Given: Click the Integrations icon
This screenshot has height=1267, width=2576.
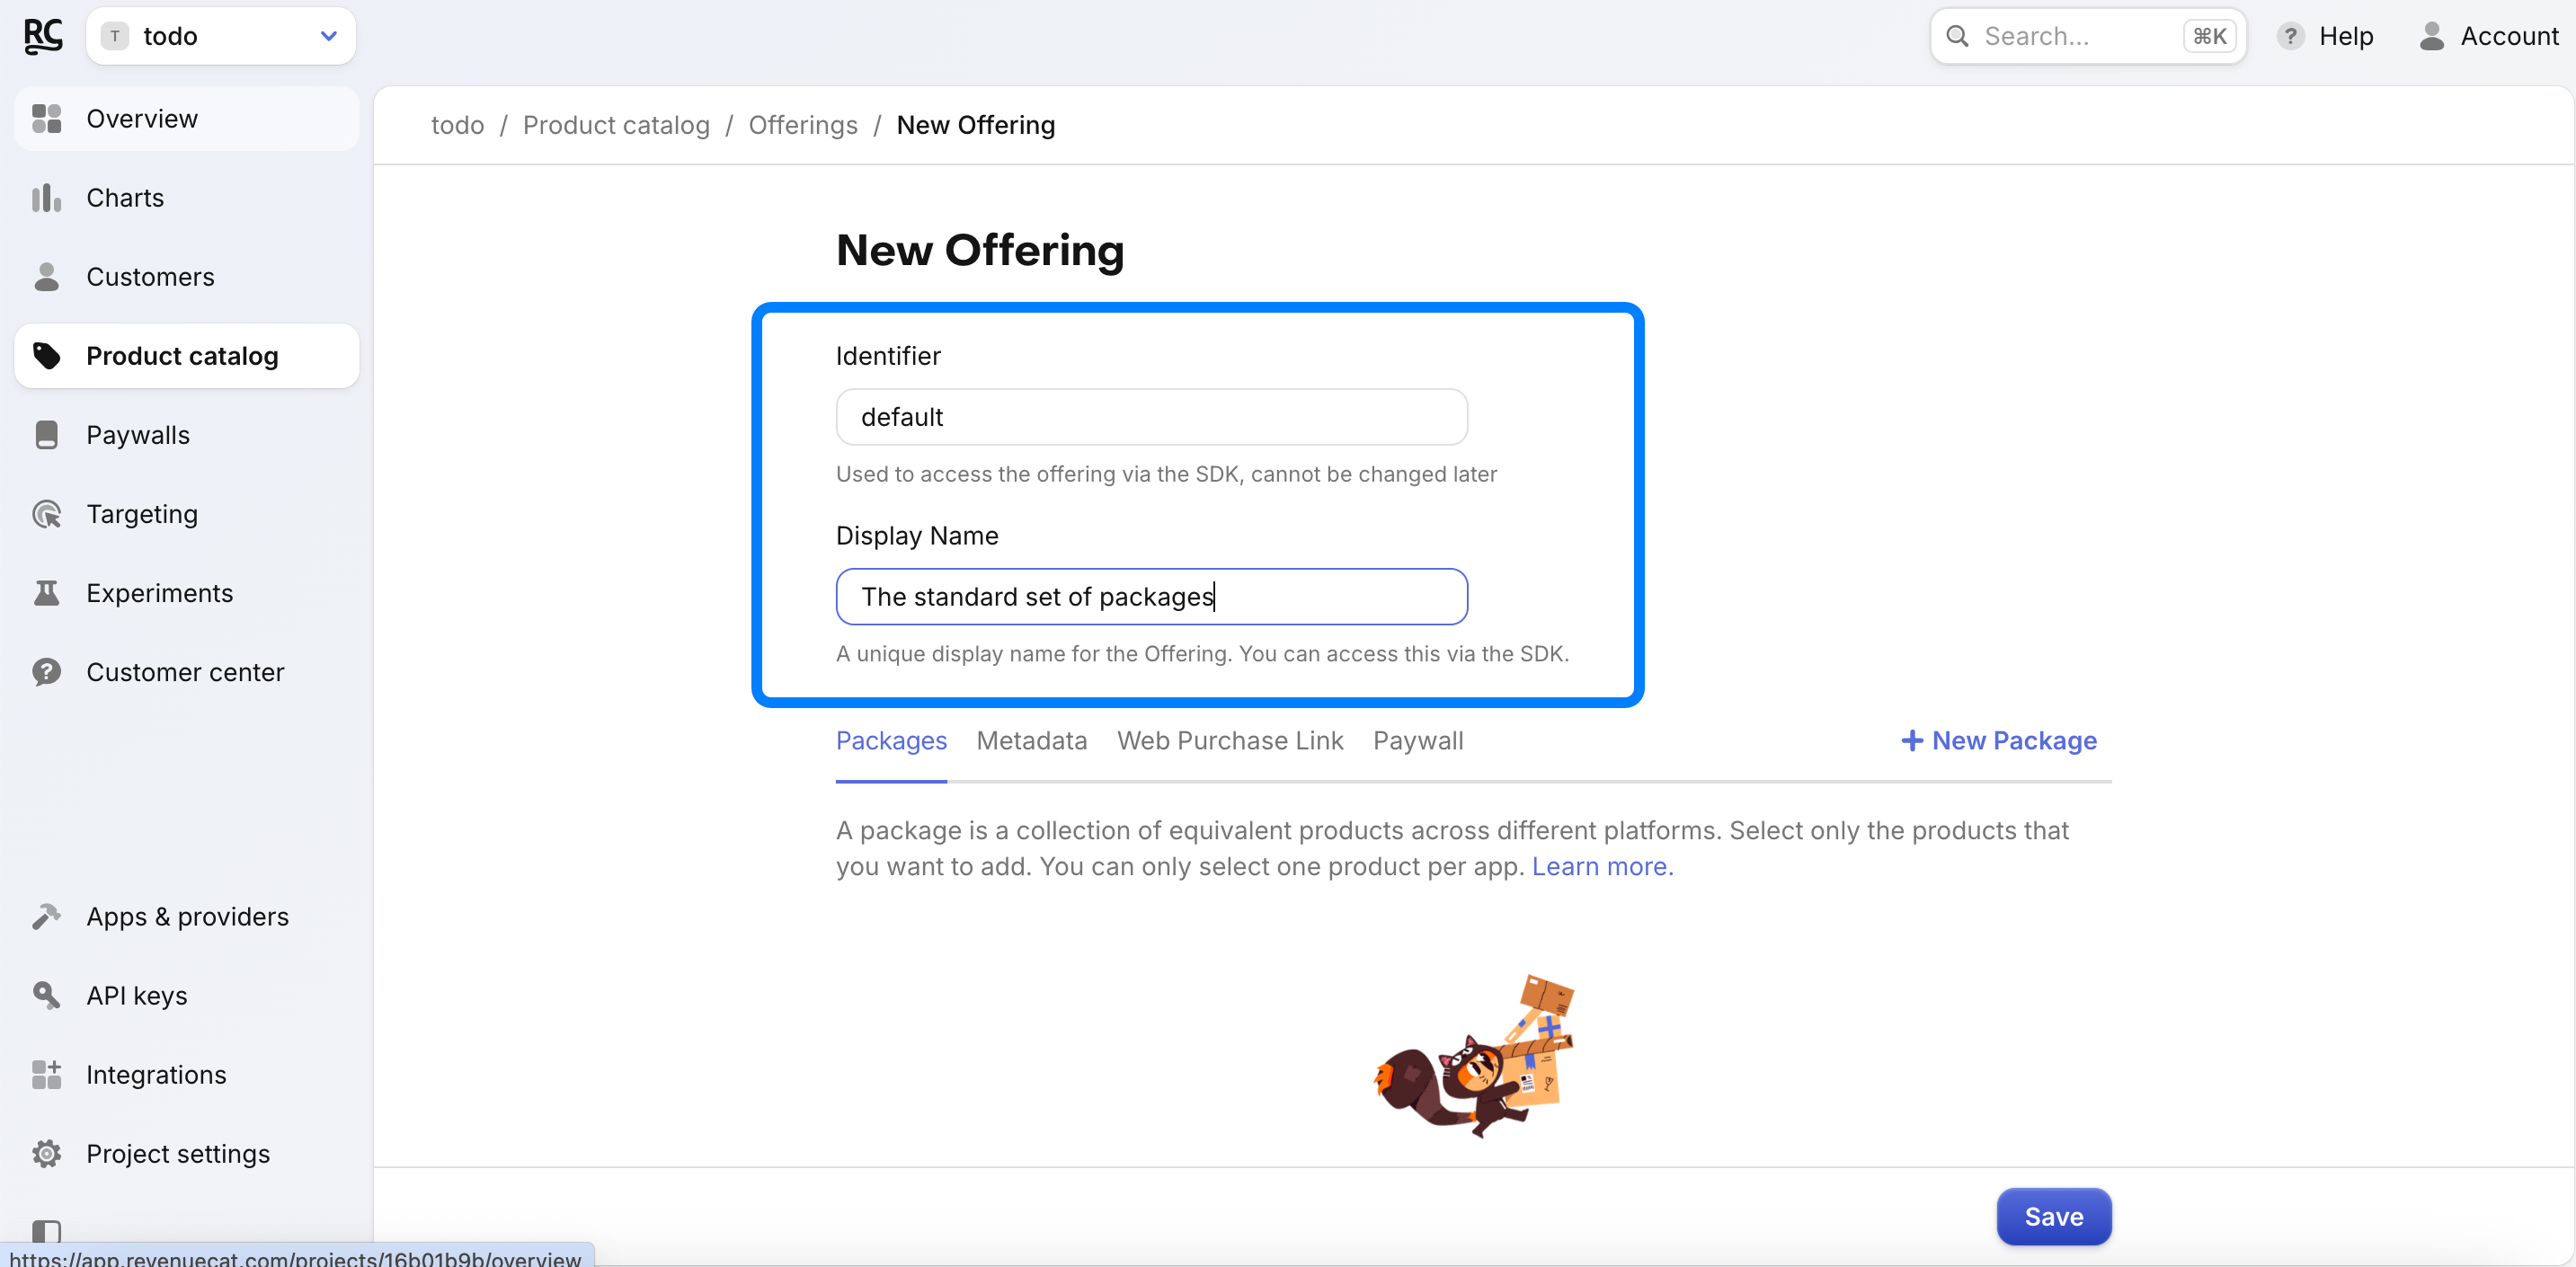Looking at the screenshot, I should 46,1074.
